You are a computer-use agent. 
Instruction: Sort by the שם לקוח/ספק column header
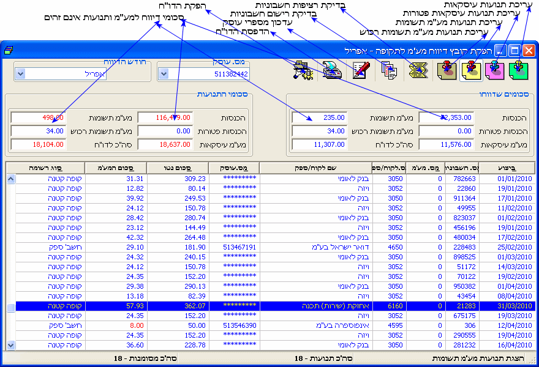coord(315,168)
